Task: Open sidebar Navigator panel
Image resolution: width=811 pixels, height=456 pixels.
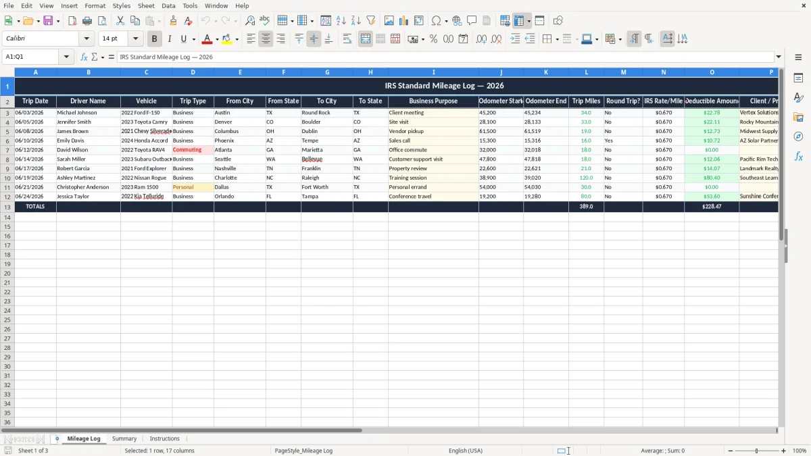Action: click(798, 136)
